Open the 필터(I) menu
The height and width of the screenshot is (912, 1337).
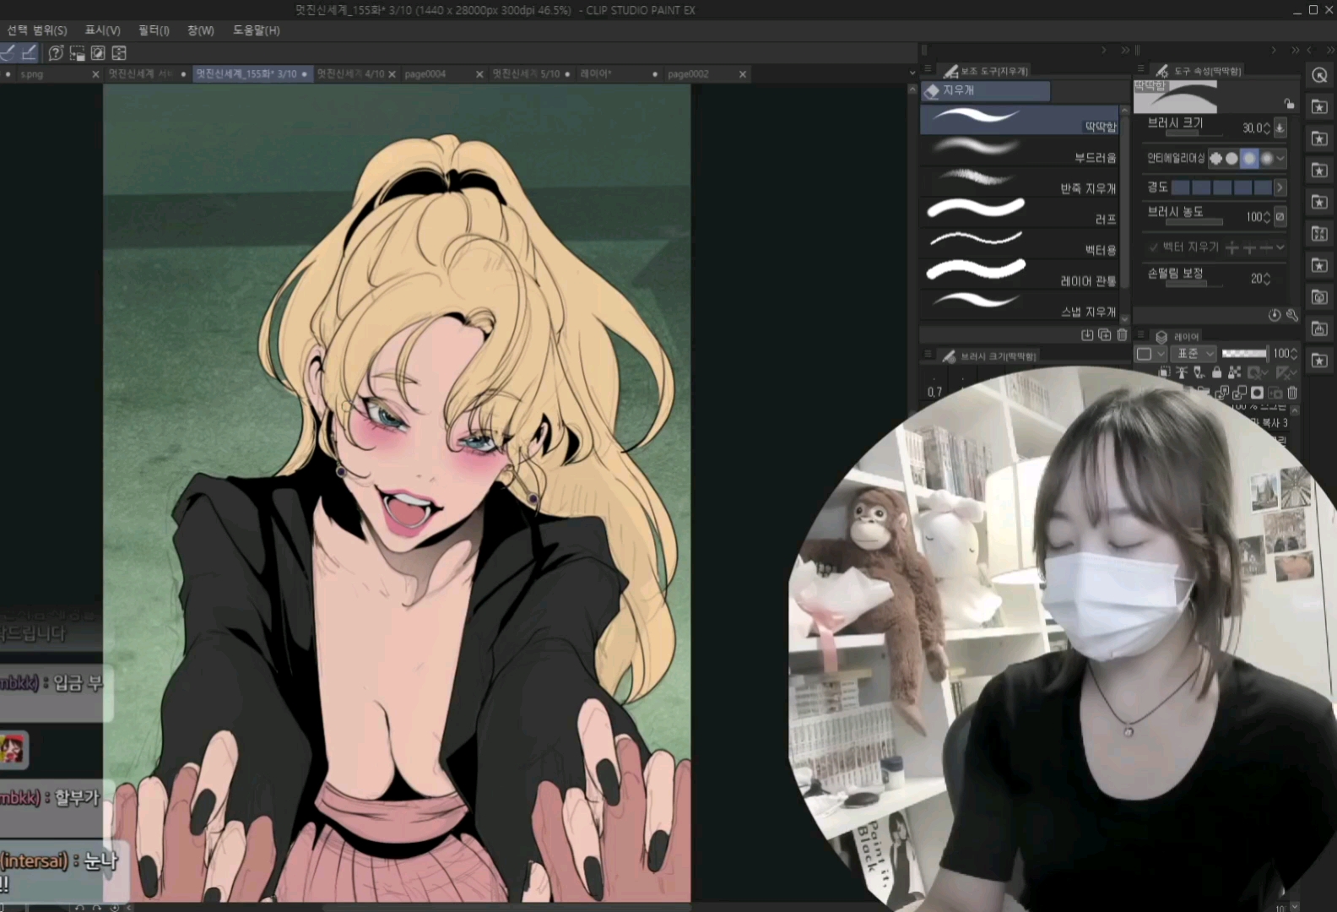pyautogui.click(x=154, y=30)
